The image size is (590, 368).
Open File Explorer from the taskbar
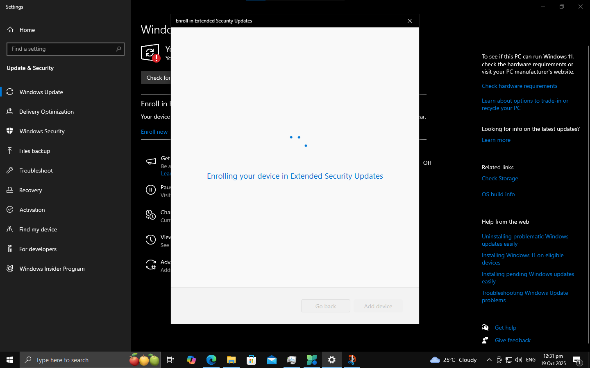click(231, 360)
